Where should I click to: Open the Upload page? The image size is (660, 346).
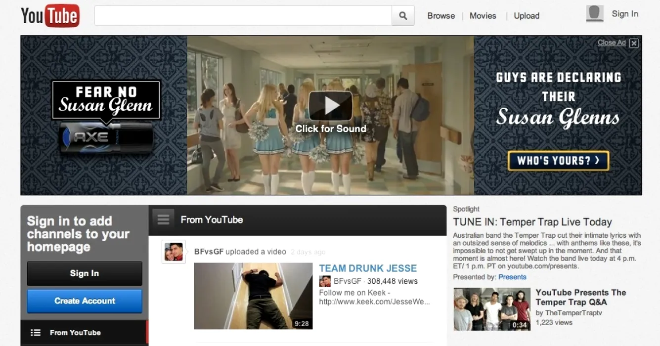(x=527, y=16)
